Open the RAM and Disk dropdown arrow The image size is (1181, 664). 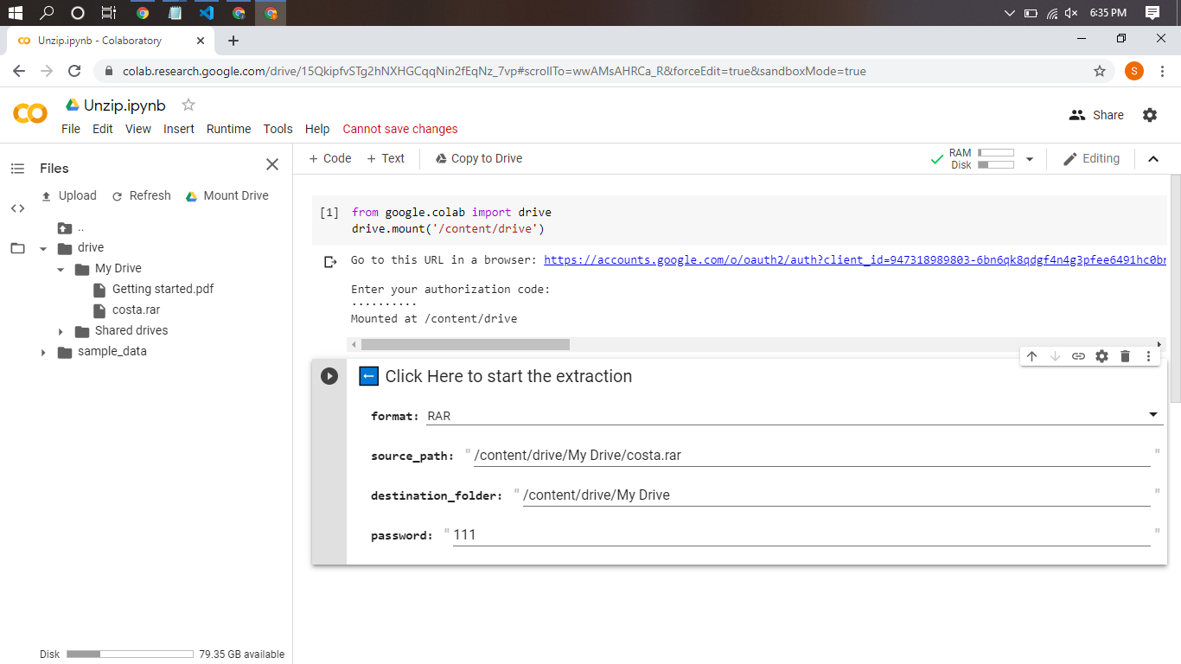[x=1029, y=159]
